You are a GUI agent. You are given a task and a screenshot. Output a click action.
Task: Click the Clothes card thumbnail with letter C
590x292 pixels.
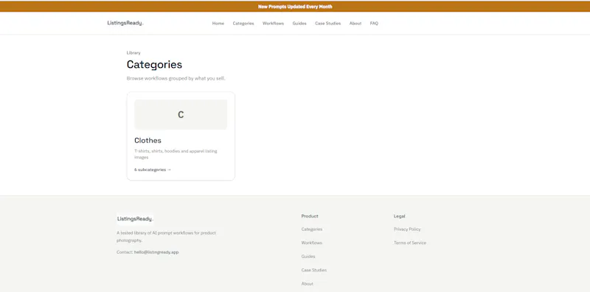[181, 115]
